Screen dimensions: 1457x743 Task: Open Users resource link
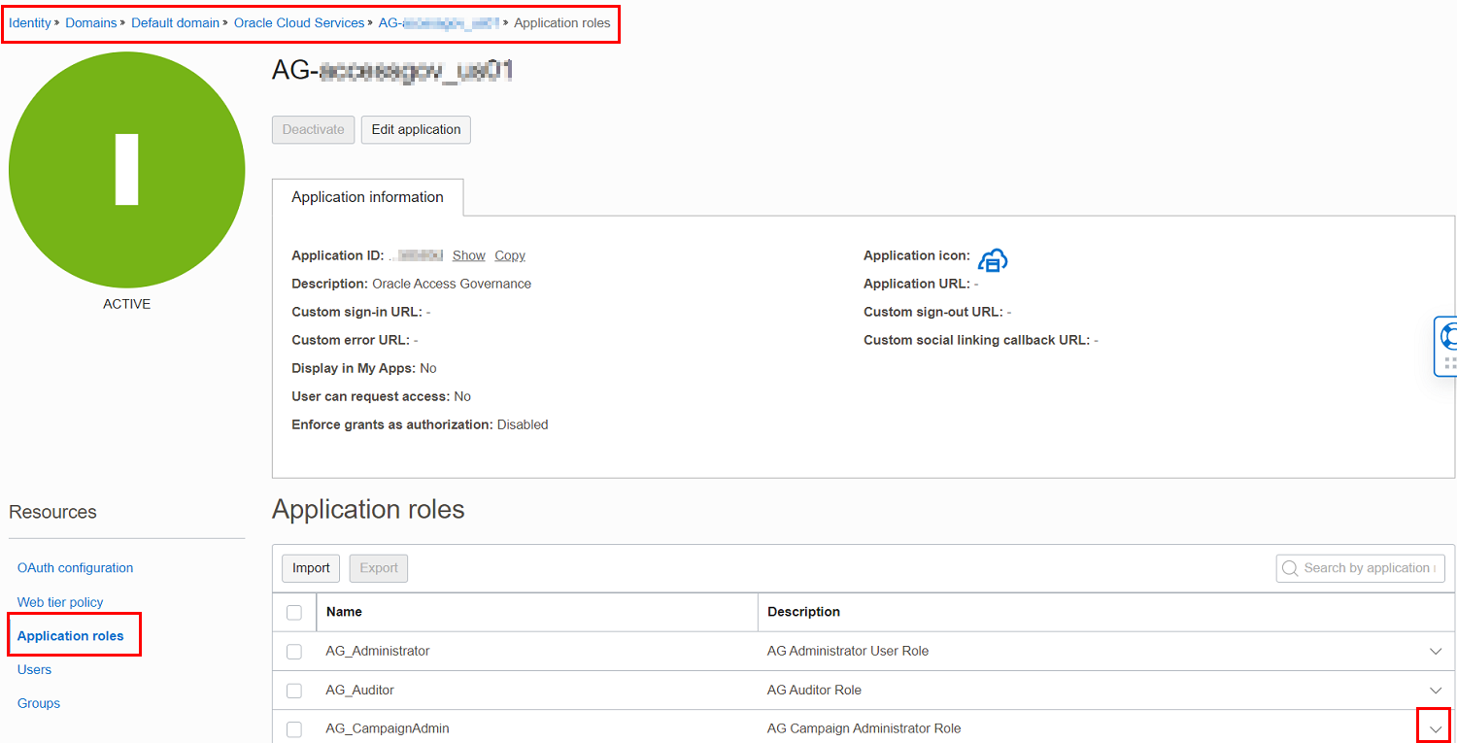click(x=34, y=669)
